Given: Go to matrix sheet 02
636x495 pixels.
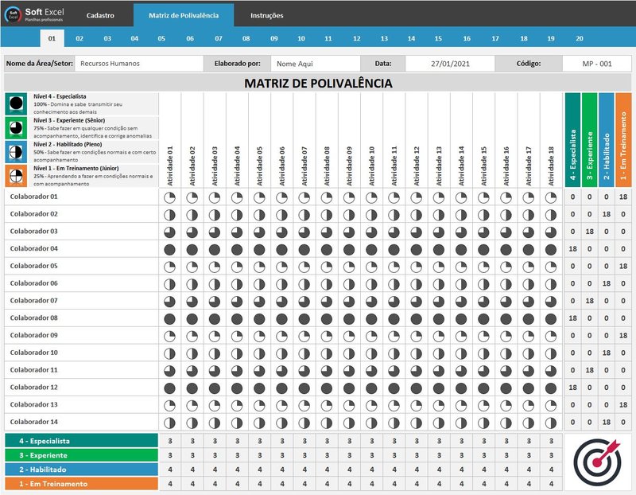Looking at the screenshot, I should (79, 38).
